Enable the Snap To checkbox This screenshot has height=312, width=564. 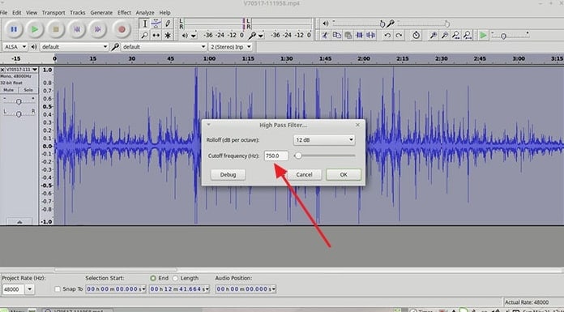(x=58, y=289)
